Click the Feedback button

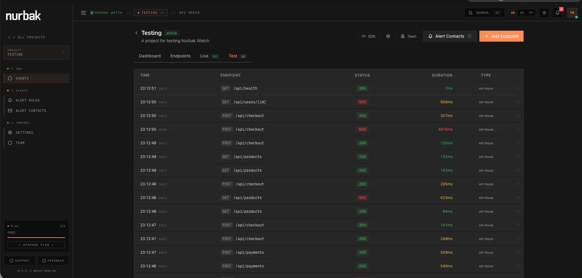(x=53, y=261)
